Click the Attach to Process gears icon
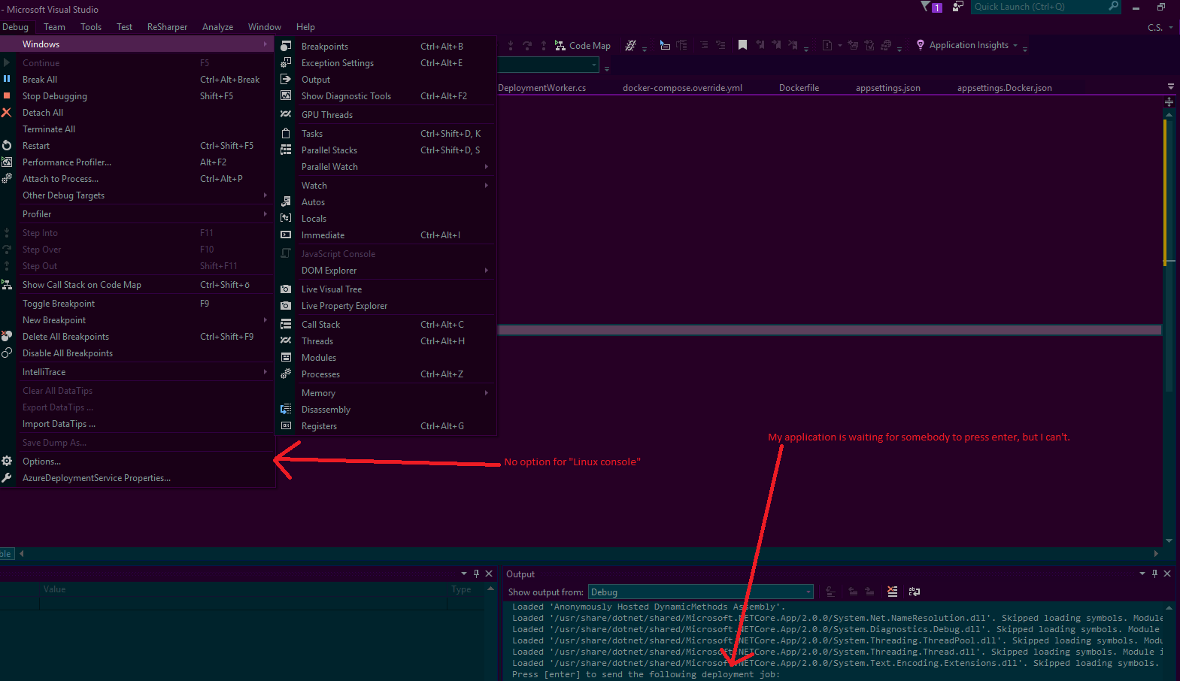1180x681 pixels. [x=7, y=178]
